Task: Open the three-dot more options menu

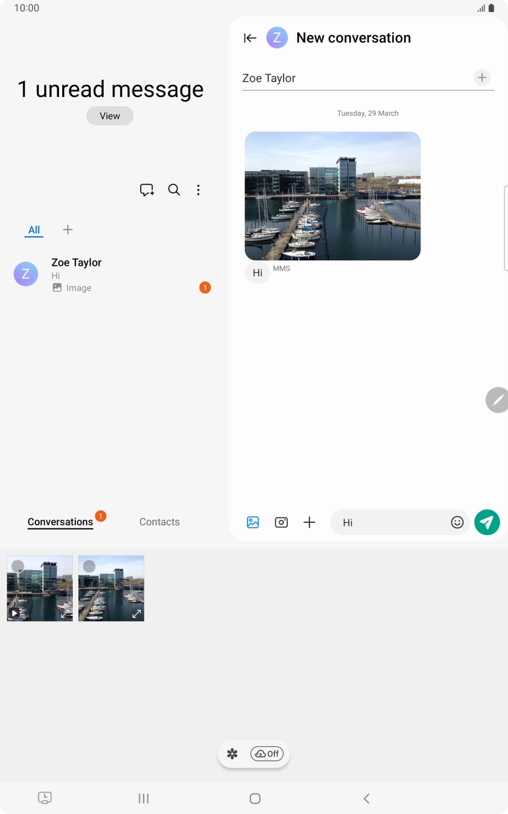Action: tap(198, 190)
